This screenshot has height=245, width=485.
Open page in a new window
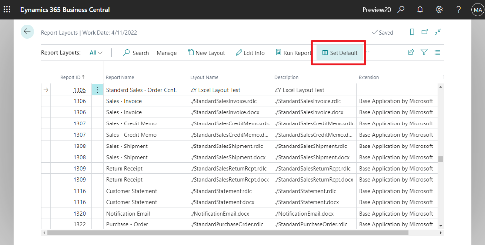425,32
